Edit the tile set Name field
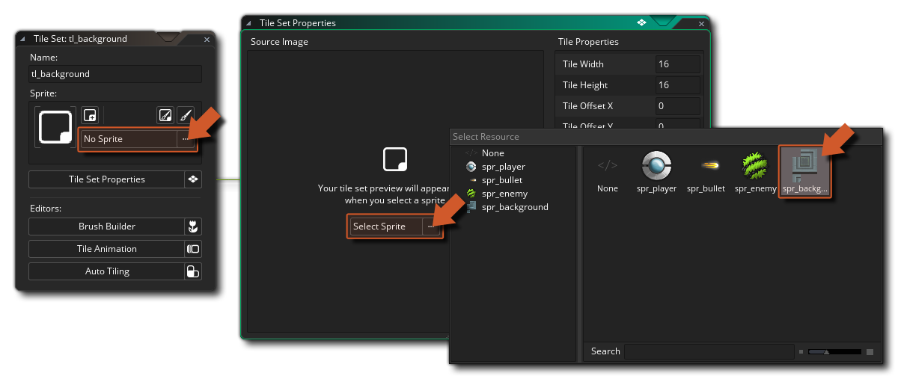898x379 pixels. (115, 74)
